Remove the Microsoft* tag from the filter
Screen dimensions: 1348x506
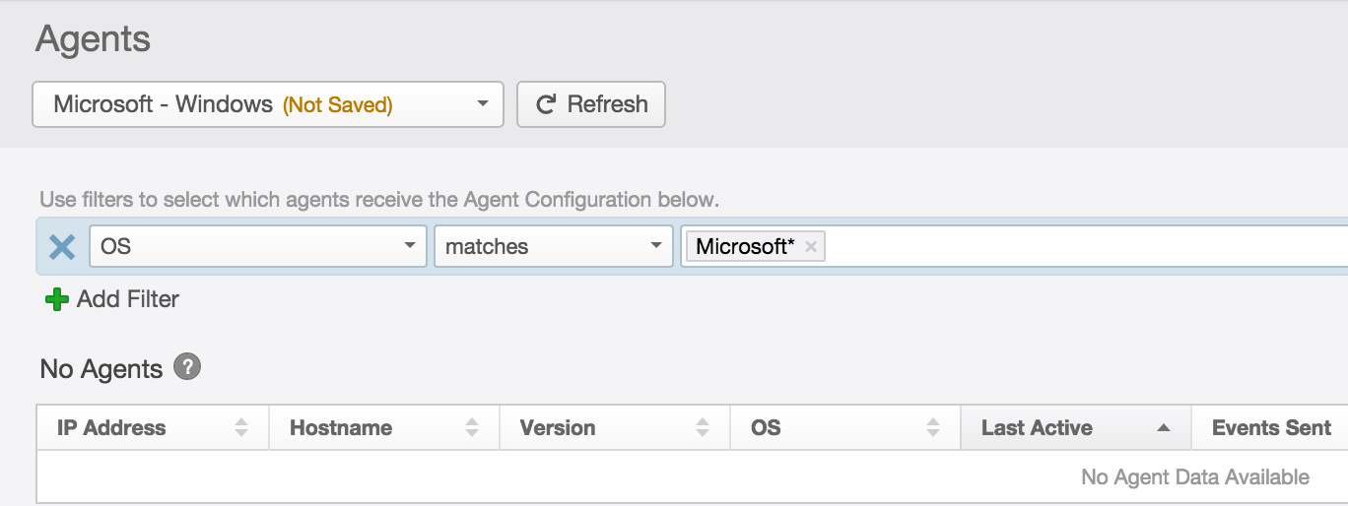[x=811, y=247]
